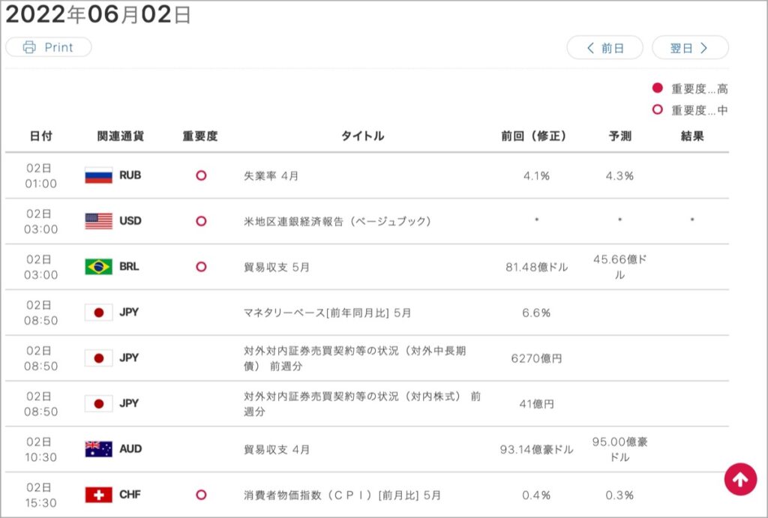The width and height of the screenshot is (768, 518).
Task: Click the title 消費者物価指数（ＣＰＩ）[前月比] 5月
Action: click(342, 495)
